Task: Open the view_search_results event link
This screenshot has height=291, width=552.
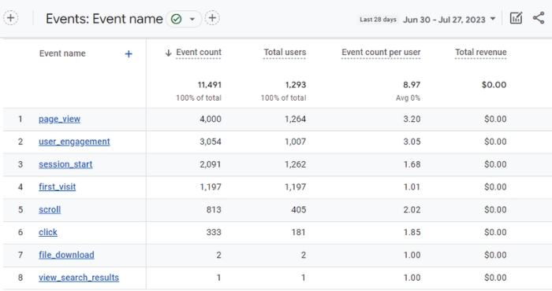Action: [x=79, y=278]
